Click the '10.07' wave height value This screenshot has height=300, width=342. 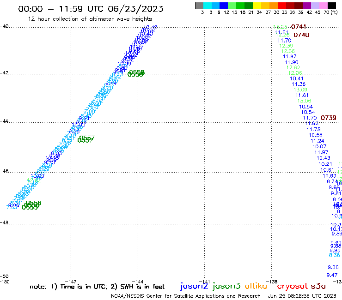tap(319, 146)
